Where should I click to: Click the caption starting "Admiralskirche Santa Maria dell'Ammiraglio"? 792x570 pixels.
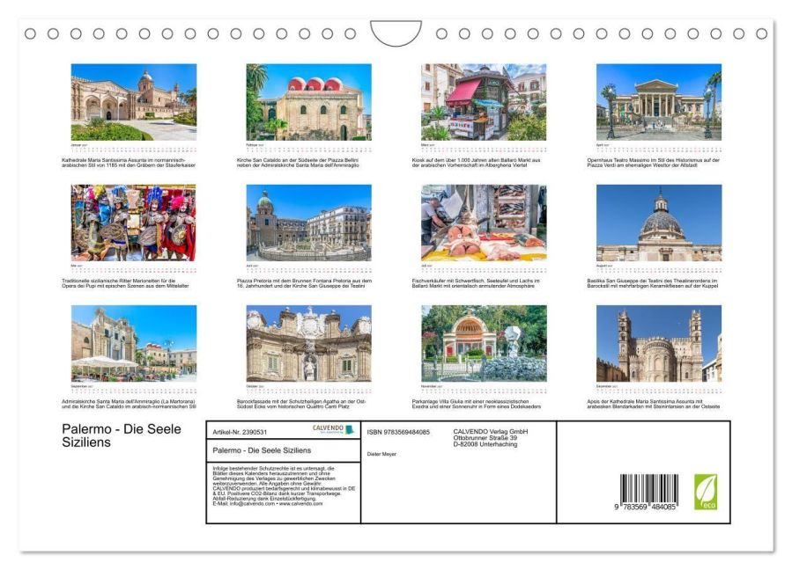pos(129,404)
